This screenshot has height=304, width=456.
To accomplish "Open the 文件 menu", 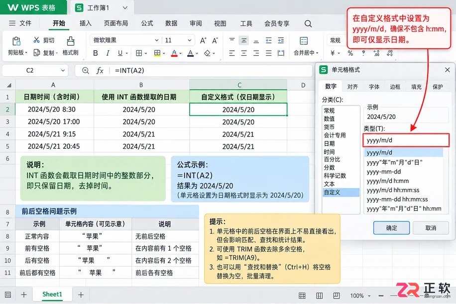I will (x=20, y=23).
